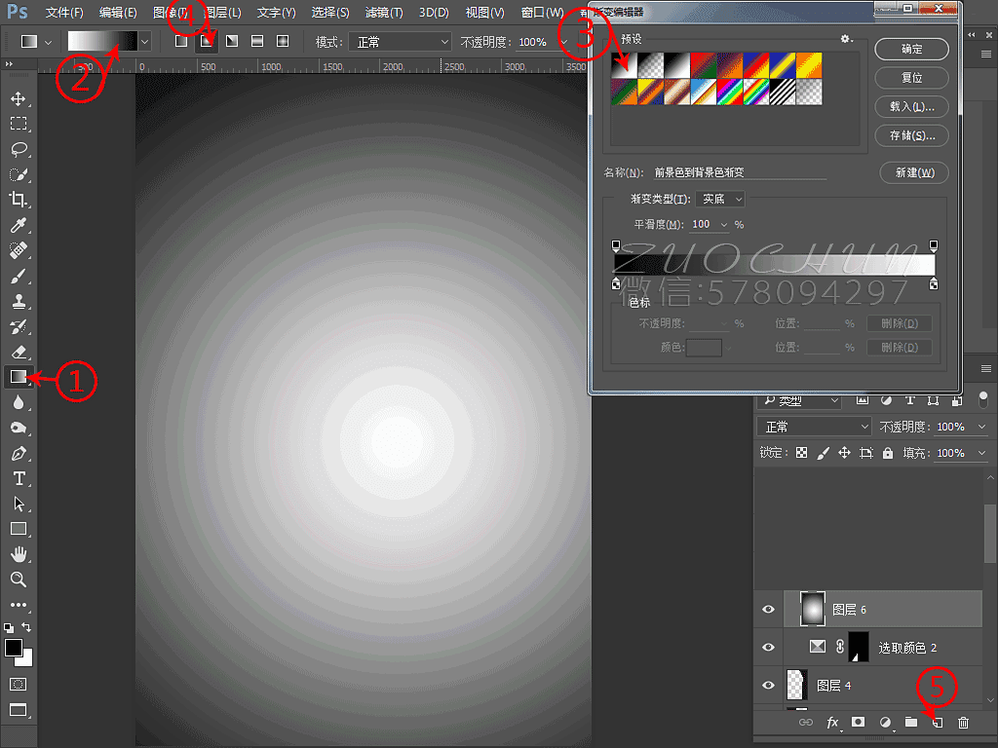Toggle visibility of 选取颜色 2 layer
Screen dimensions: 998x748
(768, 648)
